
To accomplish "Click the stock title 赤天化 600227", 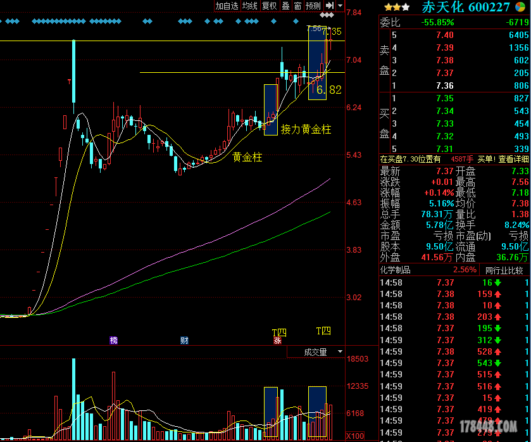I will click(466, 7).
